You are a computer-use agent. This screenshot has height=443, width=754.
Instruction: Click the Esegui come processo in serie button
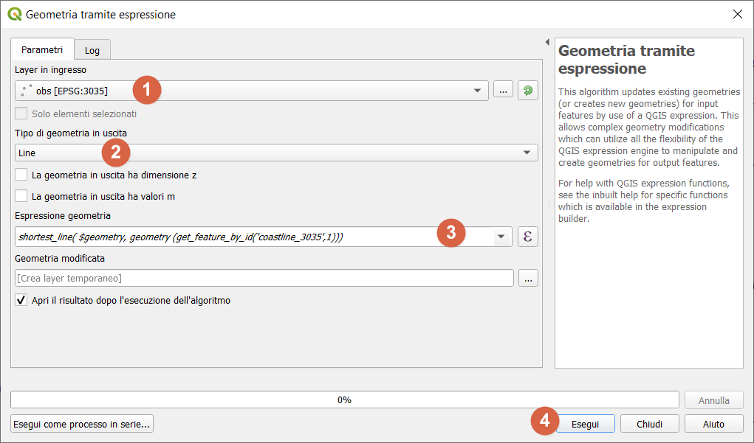click(x=82, y=424)
